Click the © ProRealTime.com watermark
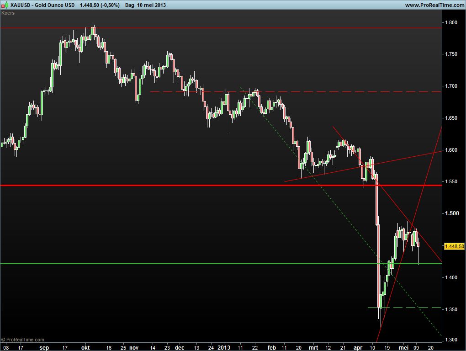This screenshot has width=466, height=351. (23, 340)
